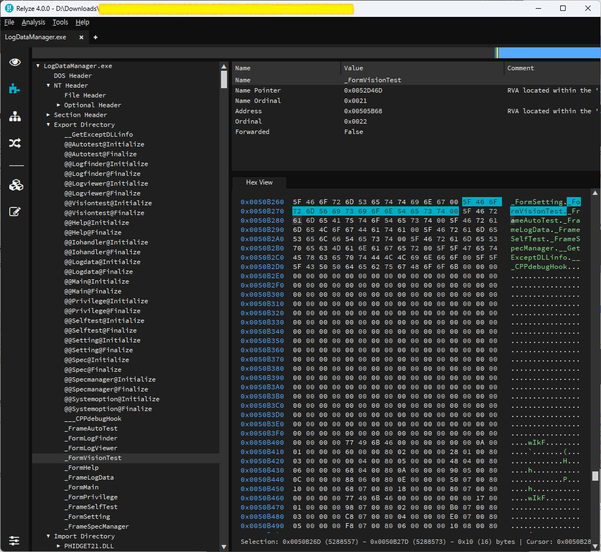This screenshot has width=601, height=552.
Task: Open the pencil edit sidebar icon
Action: point(15,212)
